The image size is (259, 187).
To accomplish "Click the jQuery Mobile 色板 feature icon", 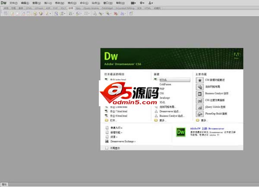I will (200, 107).
